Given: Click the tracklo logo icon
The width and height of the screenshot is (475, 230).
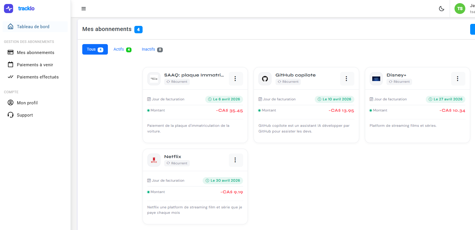Looking at the screenshot, I should point(9,9).
